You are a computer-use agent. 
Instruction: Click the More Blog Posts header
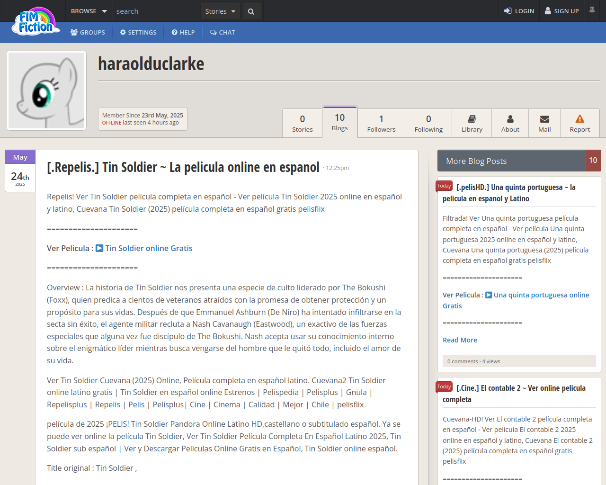pos(511,161)
